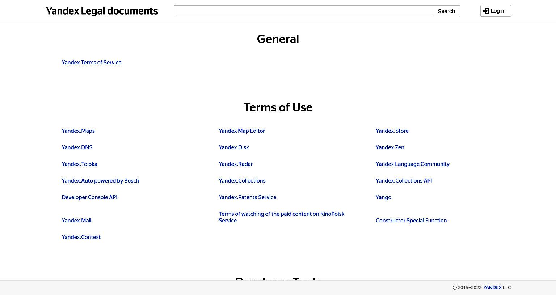Viewport: 556px width, 295px height.
Task: Open the Yandex Language Community link
Action: point(413,164)
